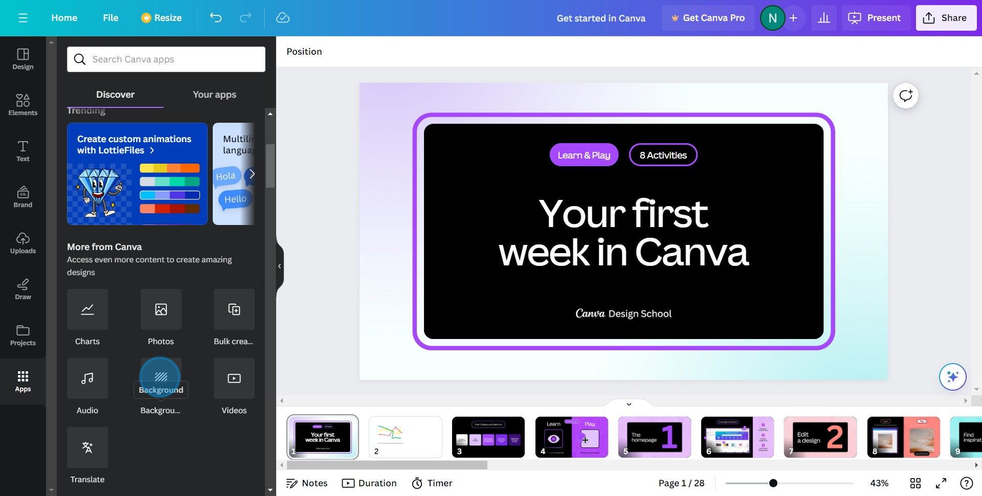Viewport: 982px width, 496px height.
Task: Click the horizontal scrollbar under thumbnails
Action: tap(387, 465)
